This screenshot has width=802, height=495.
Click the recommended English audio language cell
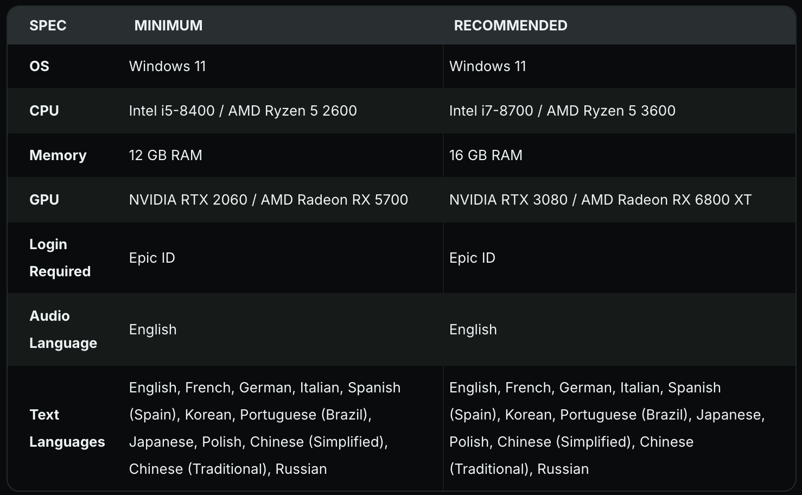point(473,329)
